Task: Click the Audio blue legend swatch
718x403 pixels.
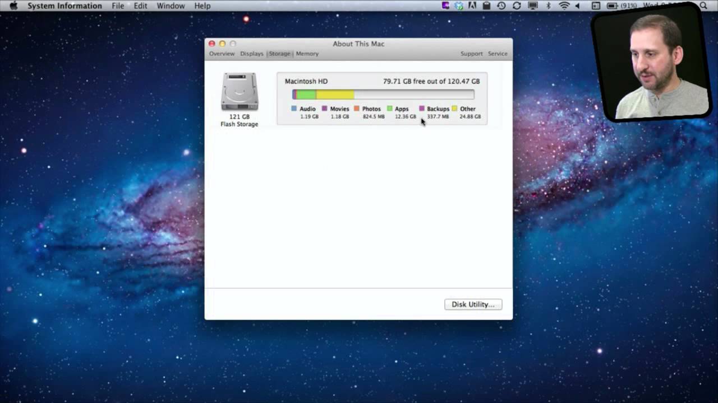Action: pyautogui.click(x=294, y=109)
